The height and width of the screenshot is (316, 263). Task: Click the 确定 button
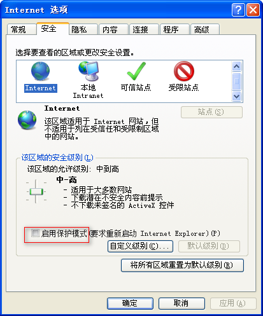130,303
